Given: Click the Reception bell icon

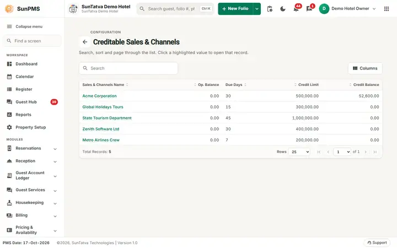Looking at the screenshot, I should pyautogui.click(x=9, y=161).
